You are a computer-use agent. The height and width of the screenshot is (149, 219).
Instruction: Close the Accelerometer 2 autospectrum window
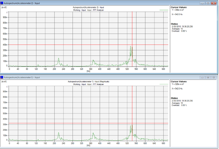[x=214, y=2]
